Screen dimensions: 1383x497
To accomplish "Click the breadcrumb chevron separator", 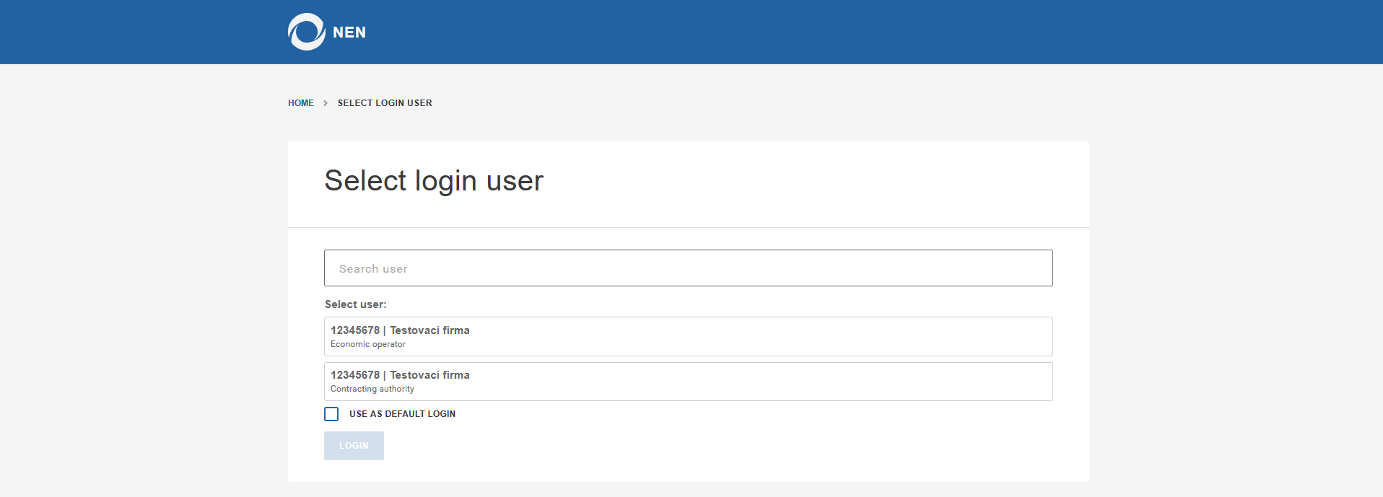I will 326,103.
